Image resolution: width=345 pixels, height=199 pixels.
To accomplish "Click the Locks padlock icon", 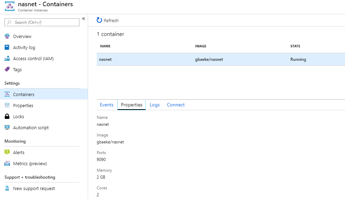I will (7, 116).
